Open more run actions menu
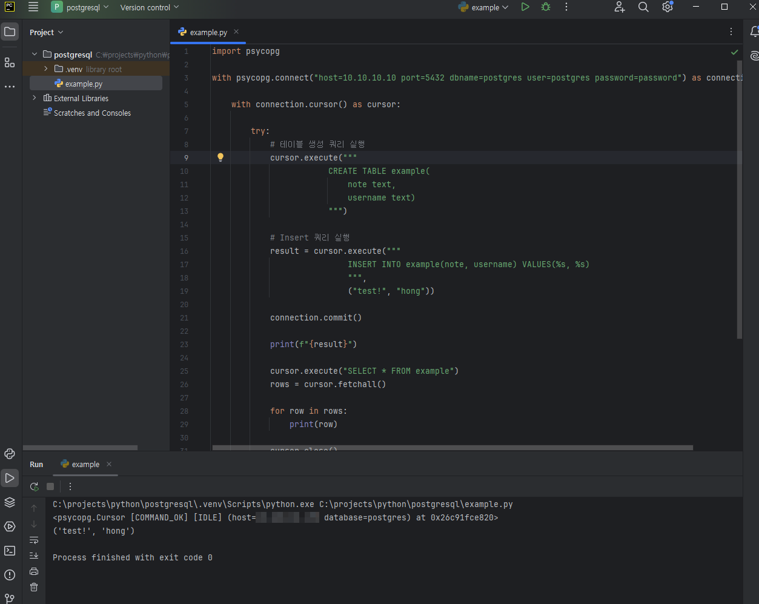Viewport: 759px width, 604px height. point(566,7)
